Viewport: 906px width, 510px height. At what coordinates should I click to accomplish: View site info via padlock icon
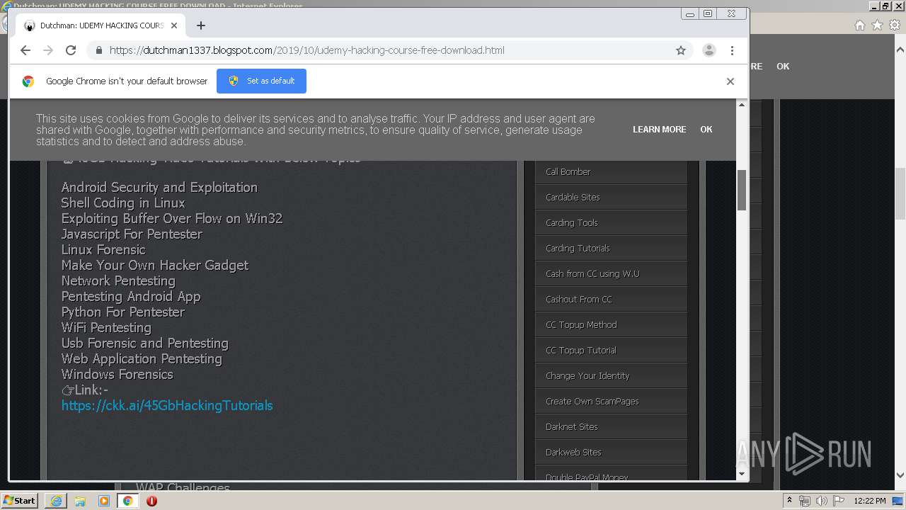[98, 50]
